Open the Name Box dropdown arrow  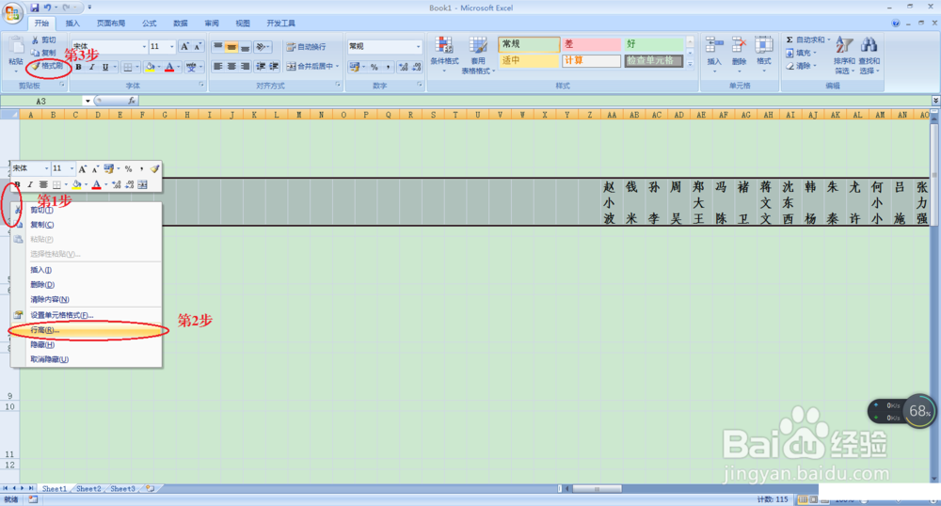[x=88, y=101]
